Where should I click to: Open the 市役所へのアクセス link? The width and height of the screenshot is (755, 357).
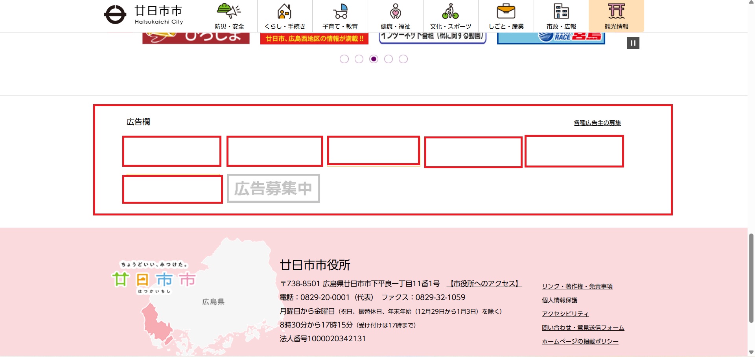click(x=484, y=283)
